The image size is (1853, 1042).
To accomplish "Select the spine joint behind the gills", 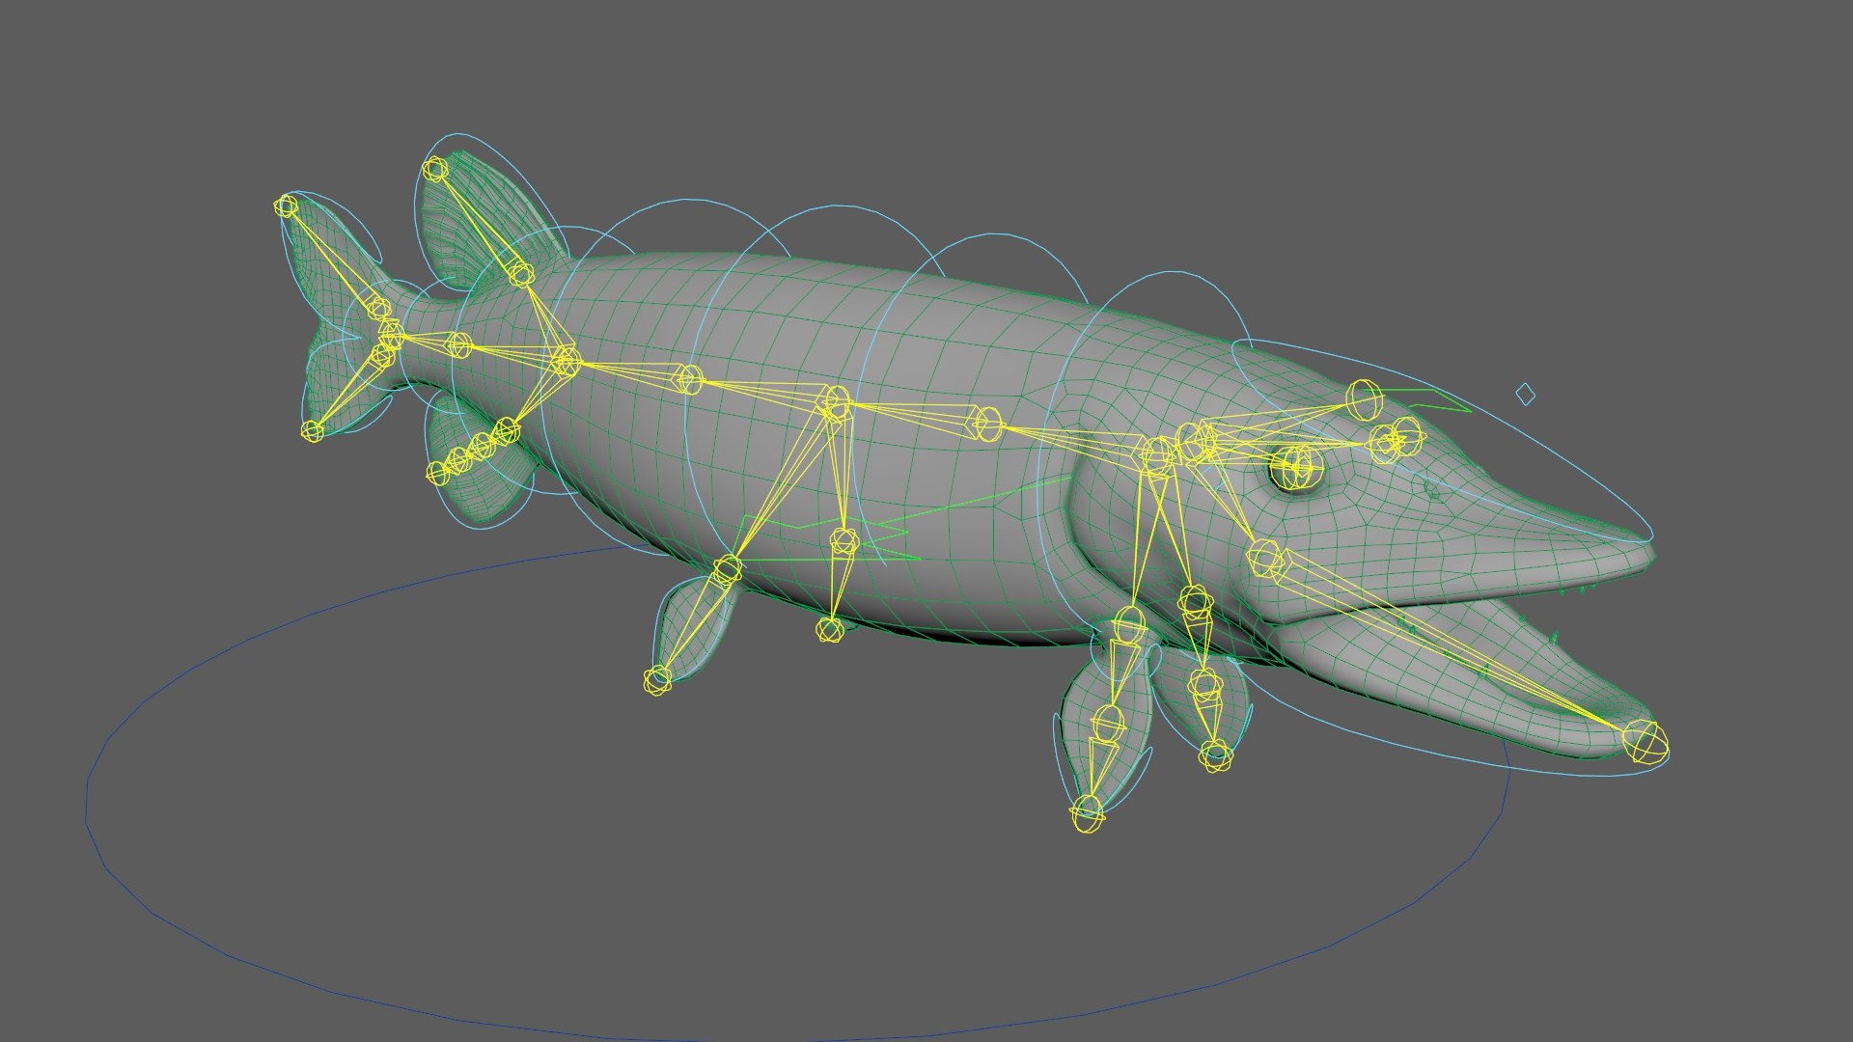I will pyautogui.click(x=987, y=424).
